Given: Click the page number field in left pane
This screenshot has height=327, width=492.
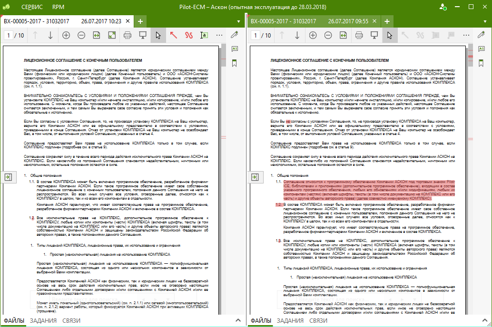Looking at the screenshot, I should [x=9, y=35].
